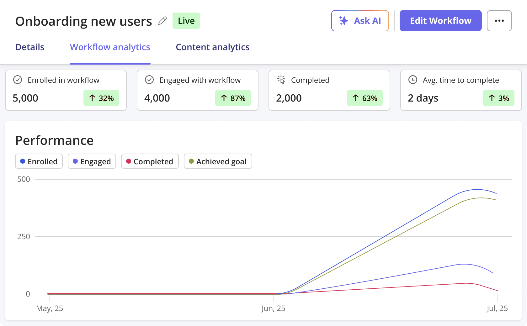
Task: Click the Engaged with workflow checkmark icon
Action: point(149,80)
